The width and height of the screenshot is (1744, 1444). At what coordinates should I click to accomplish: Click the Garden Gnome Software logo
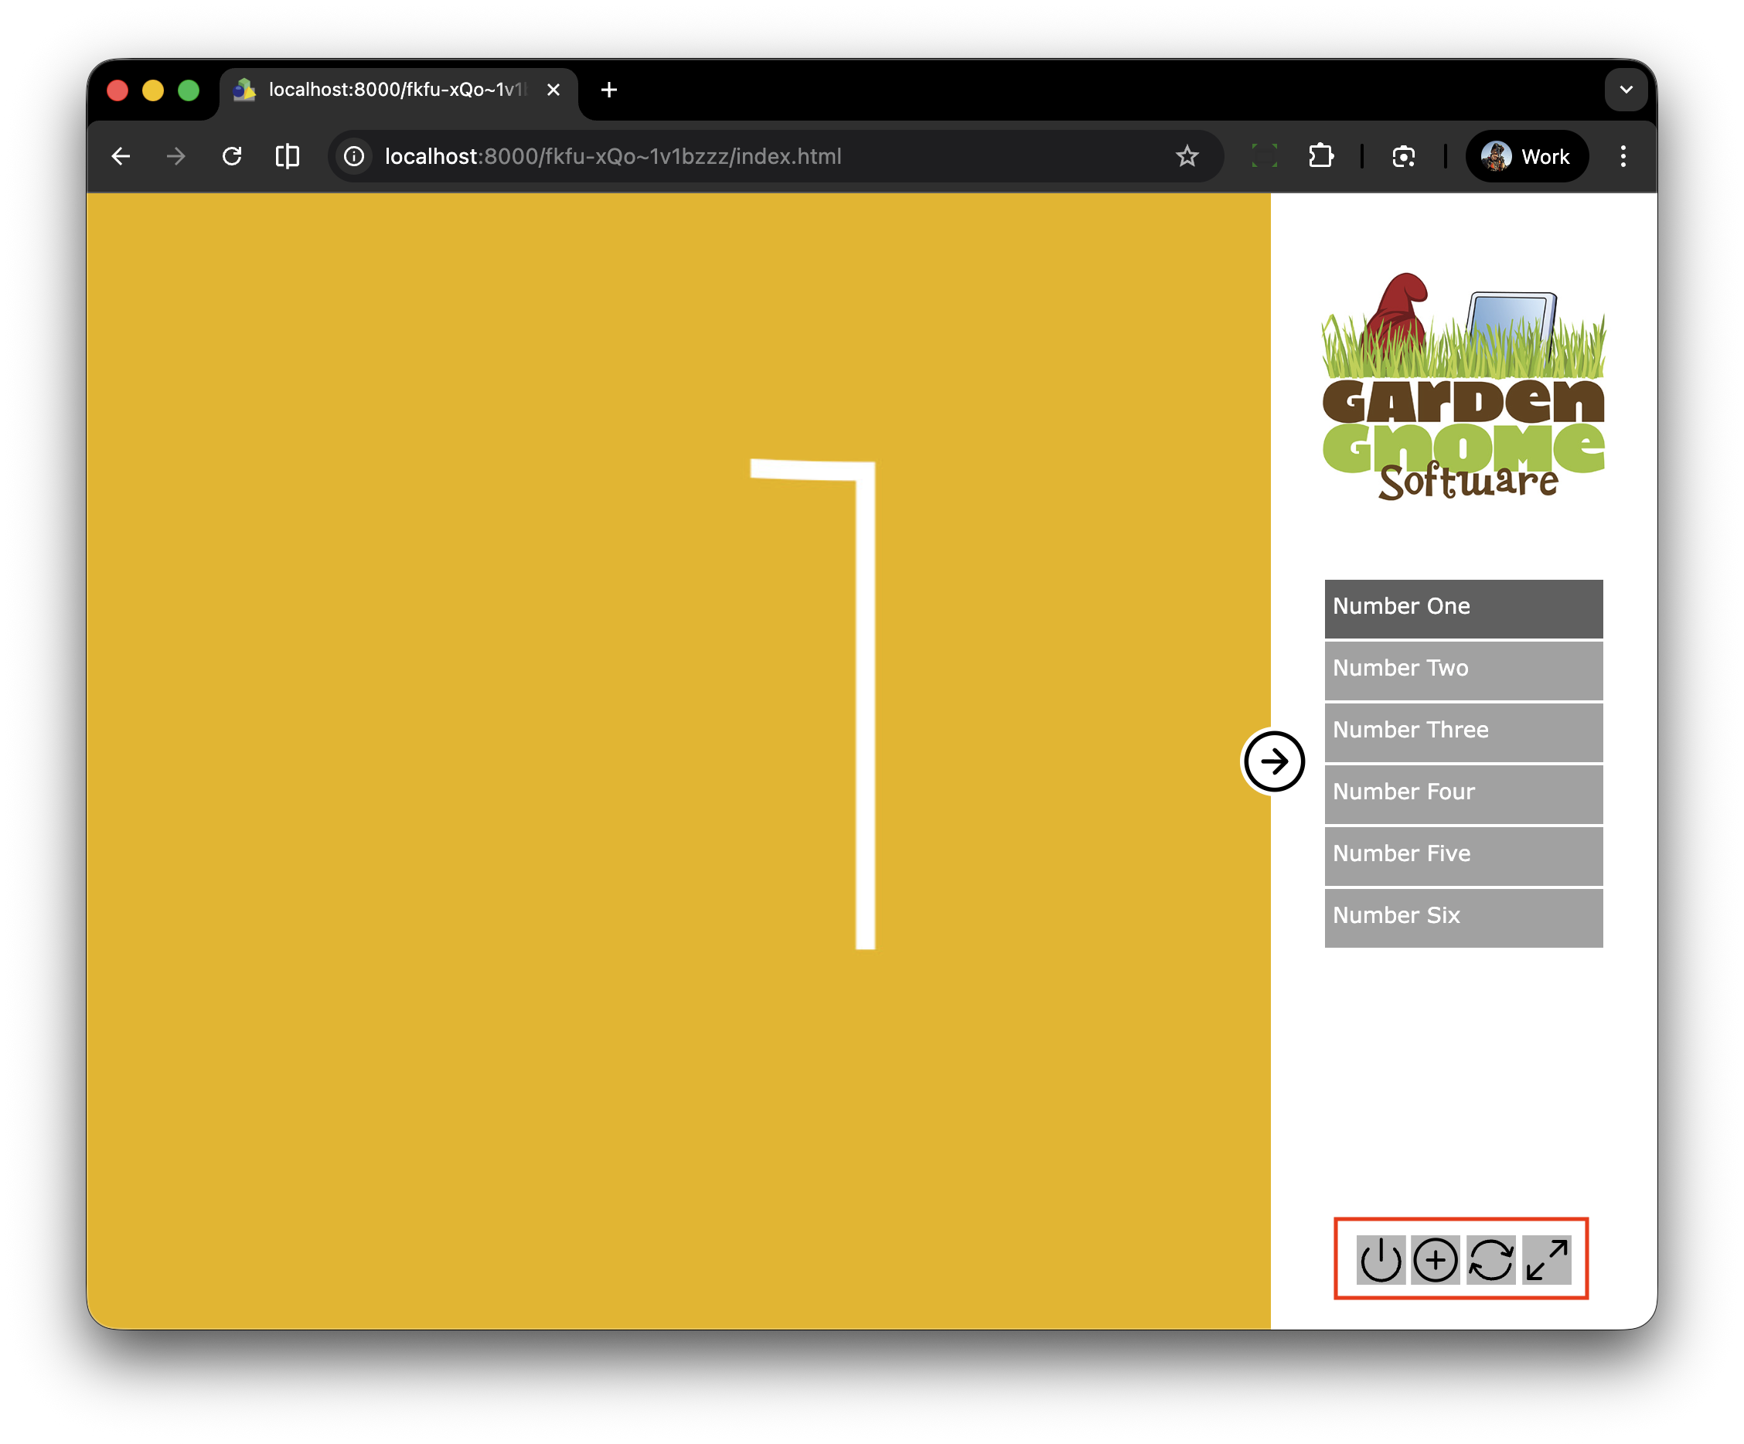(1463, 387)
